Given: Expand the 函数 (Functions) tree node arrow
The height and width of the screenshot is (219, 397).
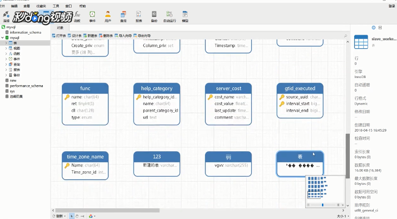Looking at the screenshot, I should 6,54.
